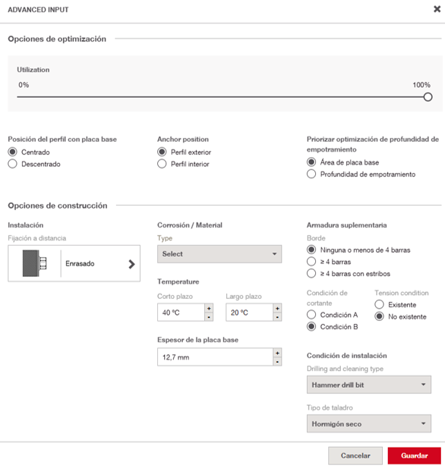Pick ≥ 4 barras con estribos
Image resolution: width=445 pixels, height=467 pixels.
tap(311, 273)
